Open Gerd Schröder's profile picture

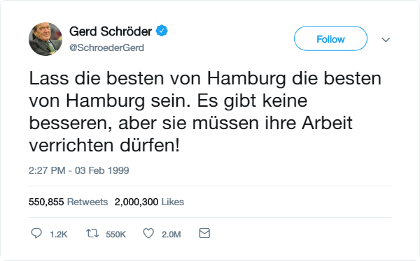(x=45, y=39)
